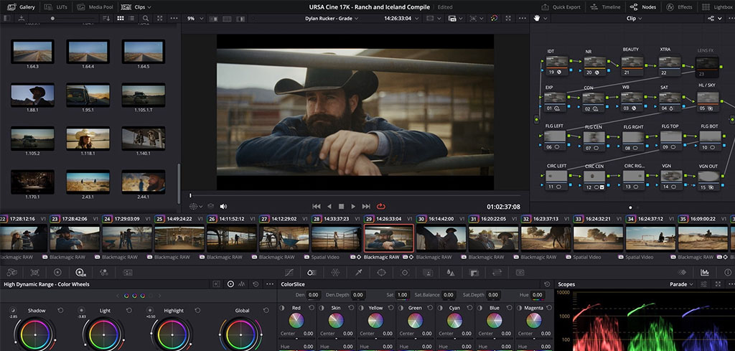This screenshot has height=351, width=735.
Task: Toggle the Green ColorSlice enable icon
Action: (x=401, y=308)
